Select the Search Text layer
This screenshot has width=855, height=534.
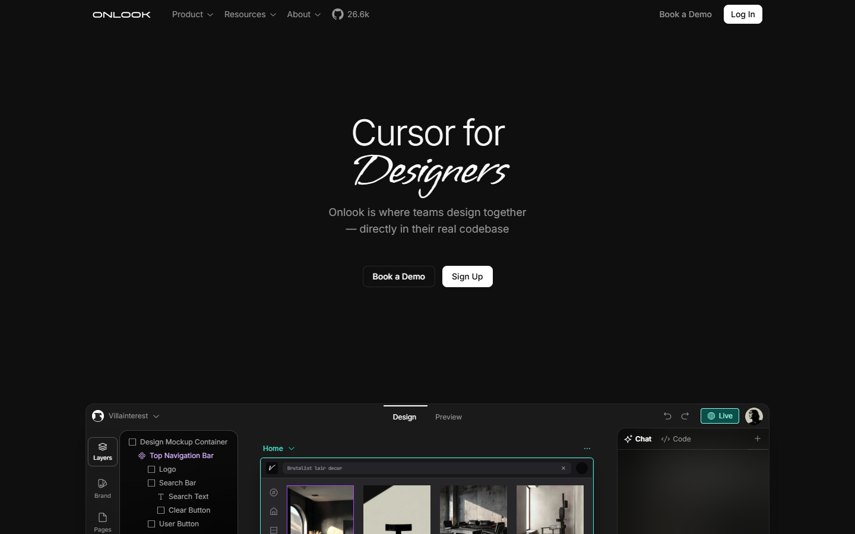click(x=183, y=497)
